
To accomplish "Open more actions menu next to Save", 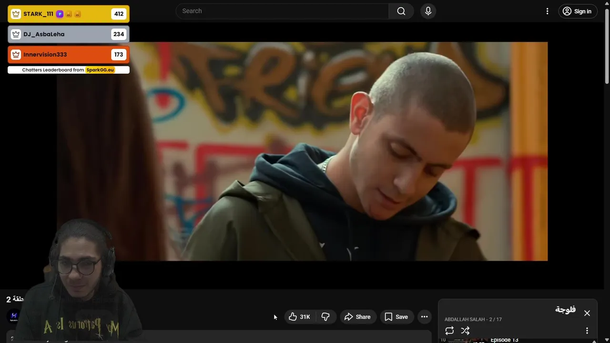I will click(x=424, y=317).
